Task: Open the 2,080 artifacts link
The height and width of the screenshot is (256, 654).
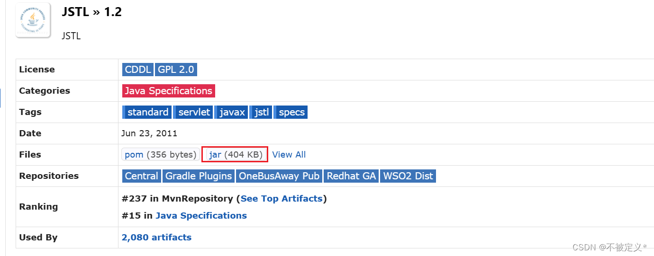Action: [156, 238]
